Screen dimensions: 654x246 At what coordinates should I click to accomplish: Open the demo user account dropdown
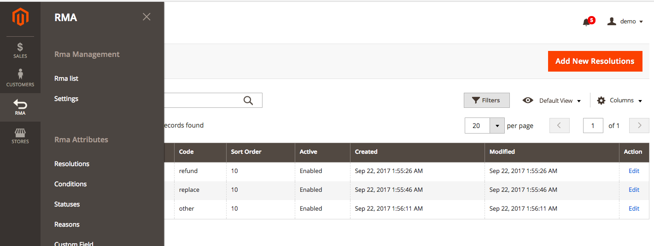coord(625,22)
